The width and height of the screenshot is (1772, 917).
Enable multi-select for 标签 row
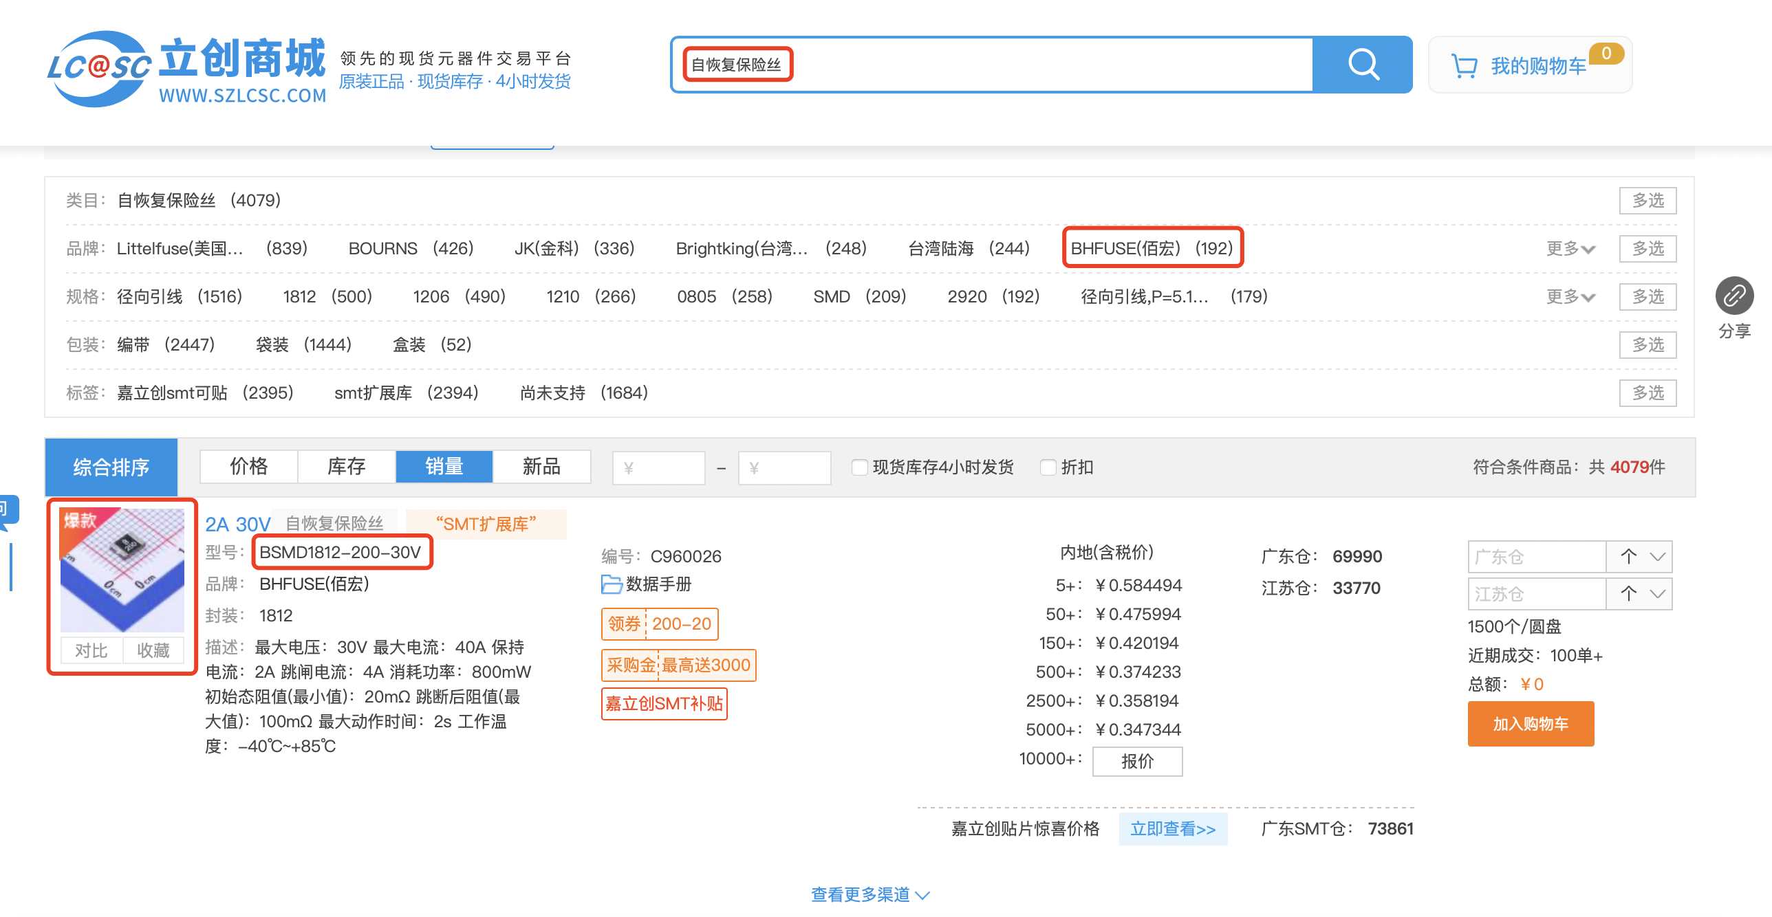1647,393
